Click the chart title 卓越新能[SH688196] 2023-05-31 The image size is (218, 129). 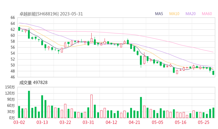[51, 14]
